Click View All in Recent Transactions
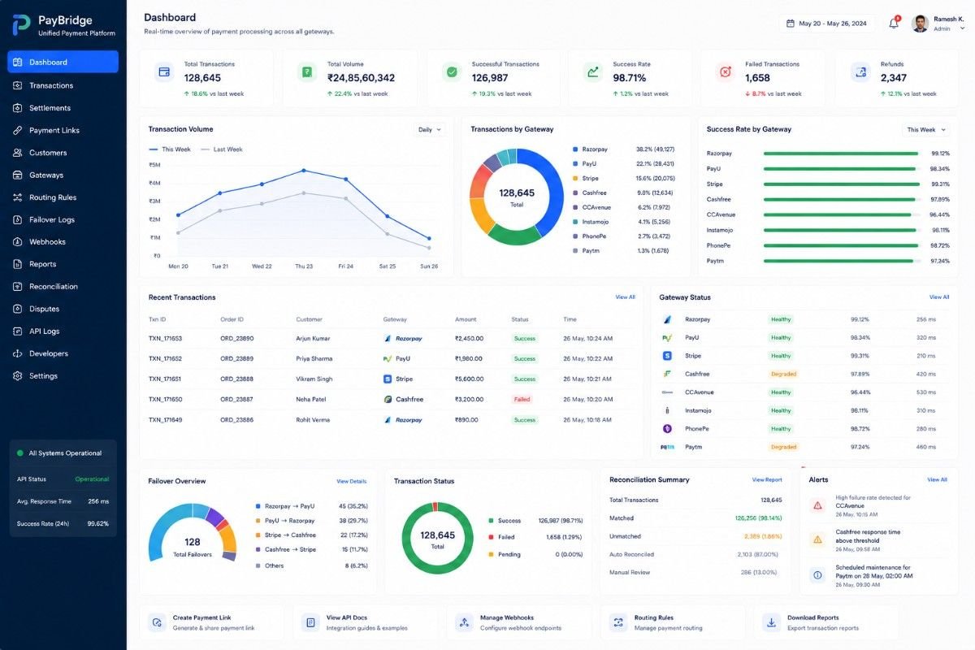The image size is (975, 650). pos(625,297)
